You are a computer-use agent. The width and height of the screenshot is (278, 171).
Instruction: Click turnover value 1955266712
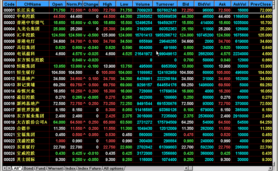click(x=166, y=35)
